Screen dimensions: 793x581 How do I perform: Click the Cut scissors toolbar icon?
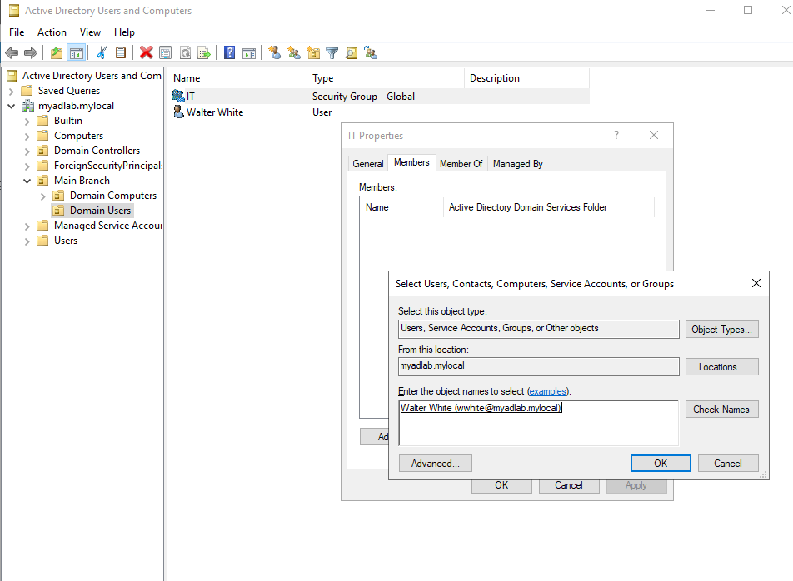click(x=102, y=53)
